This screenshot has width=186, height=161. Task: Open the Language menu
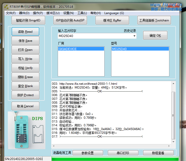tap(114, 13)
